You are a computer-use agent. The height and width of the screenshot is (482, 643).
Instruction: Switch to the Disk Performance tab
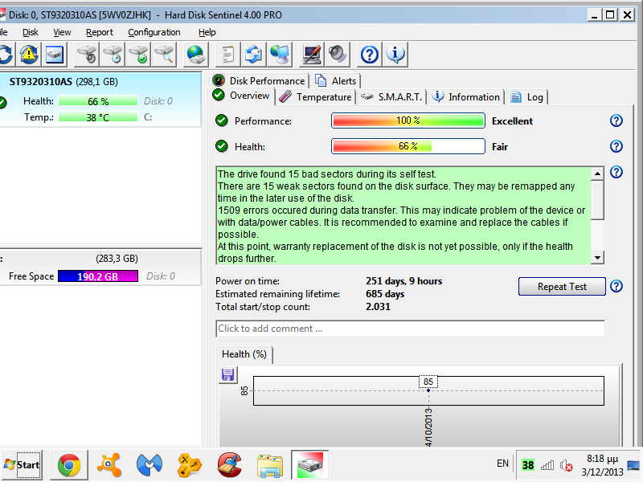pos(259,81)
